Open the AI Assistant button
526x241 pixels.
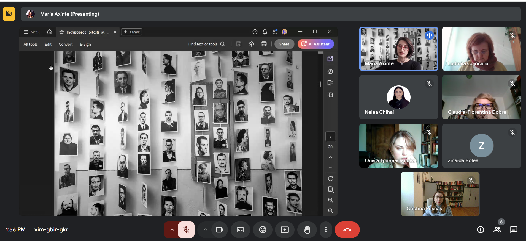coord(316,44)
